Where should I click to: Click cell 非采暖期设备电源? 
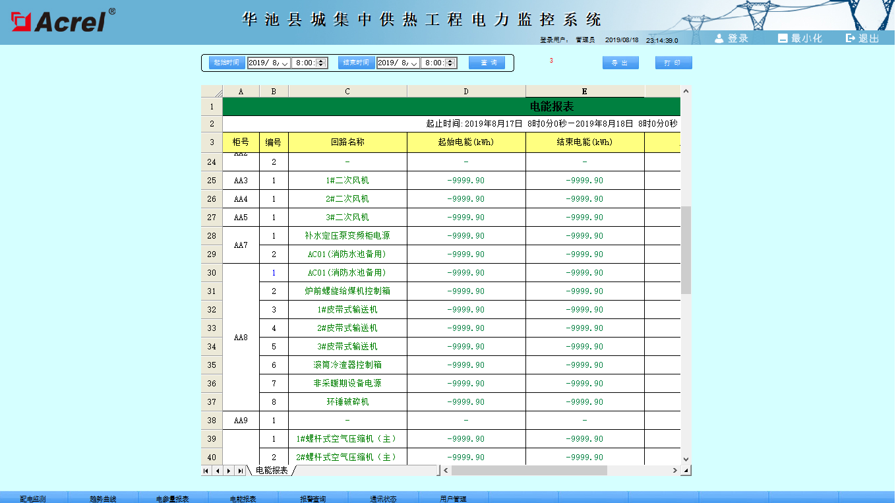pyautogui.click(x=347, y=384)
